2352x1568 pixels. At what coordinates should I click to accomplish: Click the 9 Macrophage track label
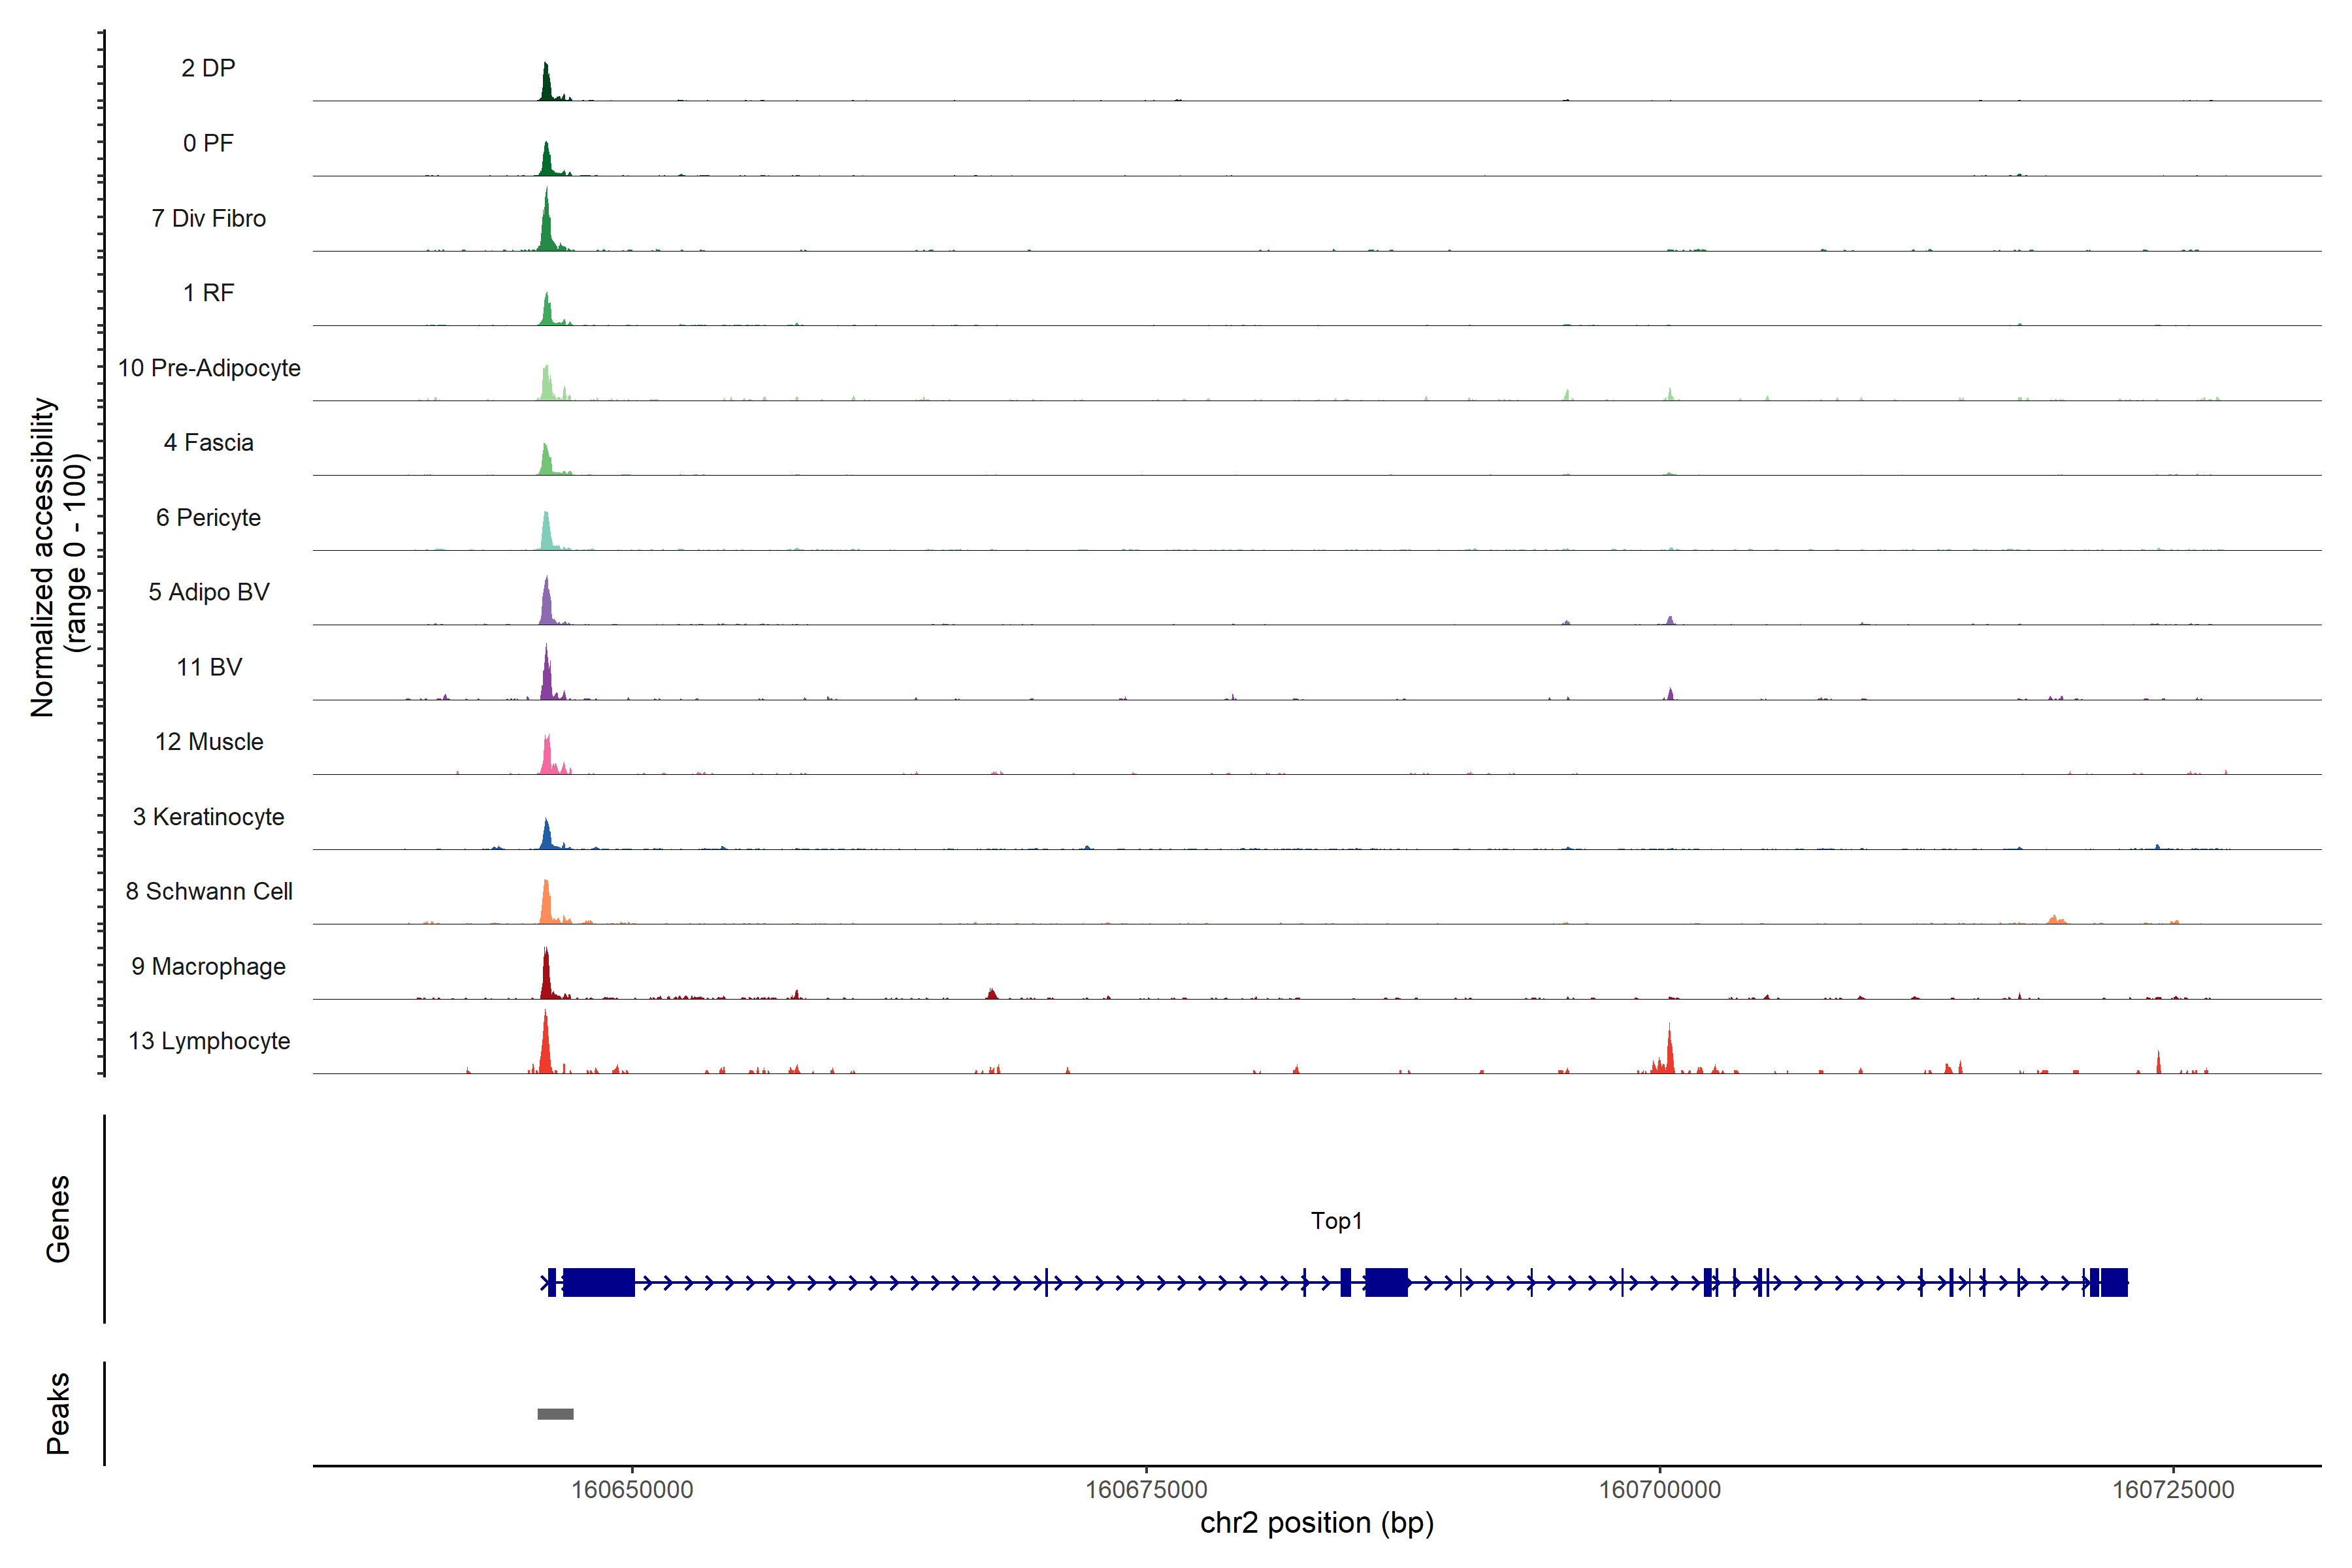pyautogui.click(x=208, y=966)
